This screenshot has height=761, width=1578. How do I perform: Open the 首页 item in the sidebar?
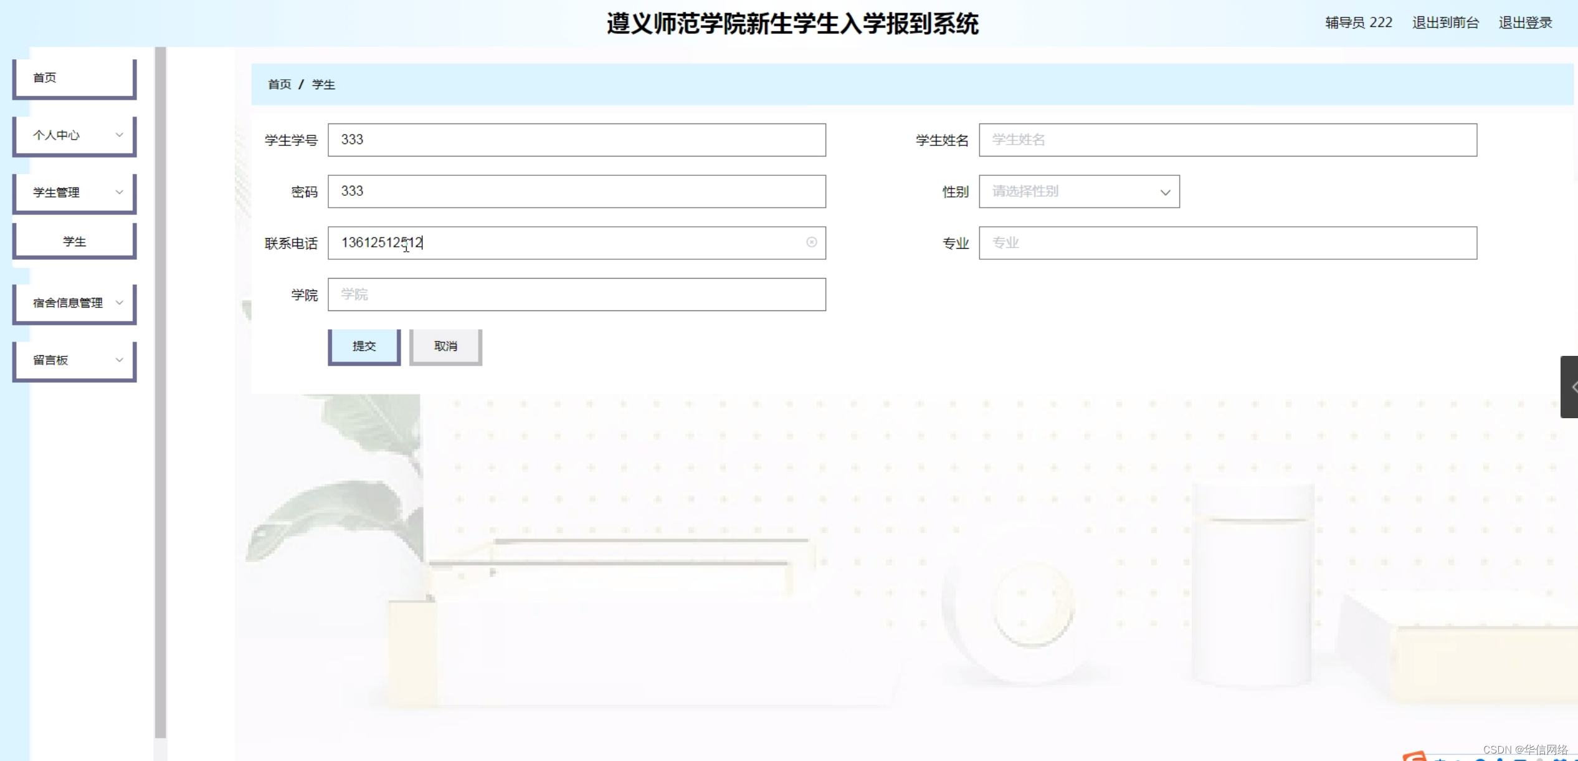[x=74, y=77]
